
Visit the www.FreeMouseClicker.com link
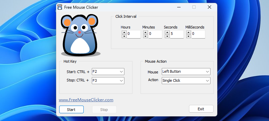point(86,100)
